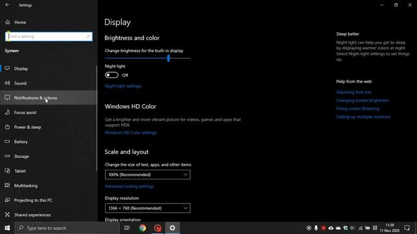Image resolution: width=417 pixels, height=234 pixels.
Task: Click the battery tray icon
Action: [367, 228]
